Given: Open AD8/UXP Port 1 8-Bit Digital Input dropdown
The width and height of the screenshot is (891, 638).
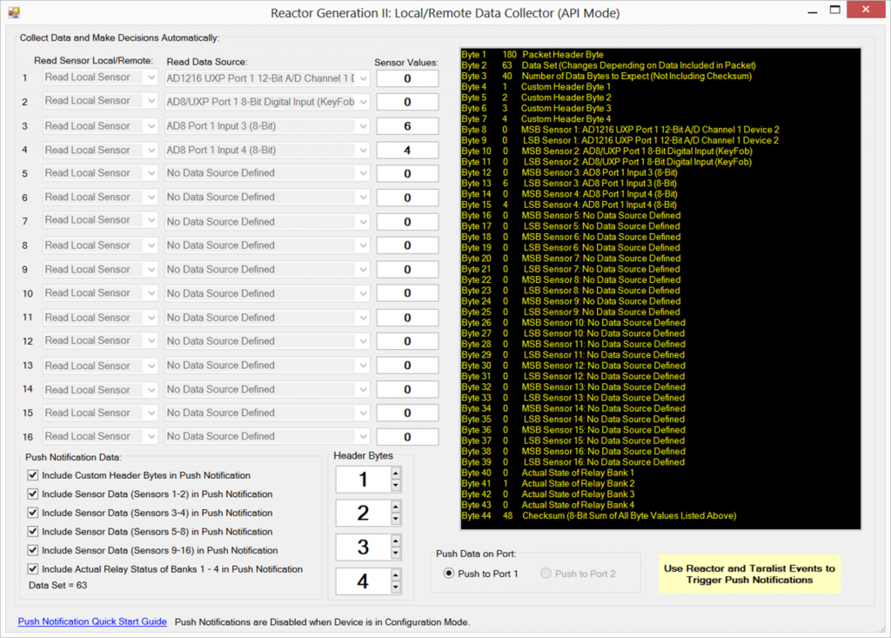Looking at the screenshot, I should coord(267,102).
